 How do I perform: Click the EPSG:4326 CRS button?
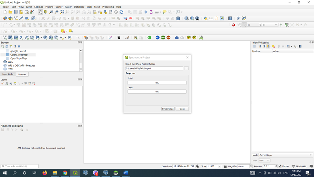(299, 166)
